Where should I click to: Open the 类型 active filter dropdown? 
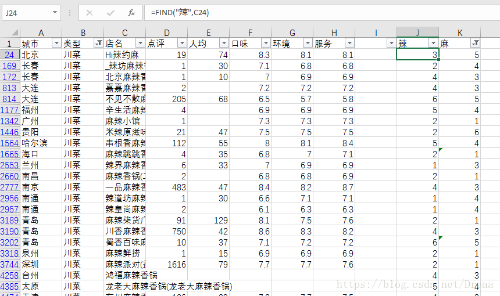[x=98, y=43]
